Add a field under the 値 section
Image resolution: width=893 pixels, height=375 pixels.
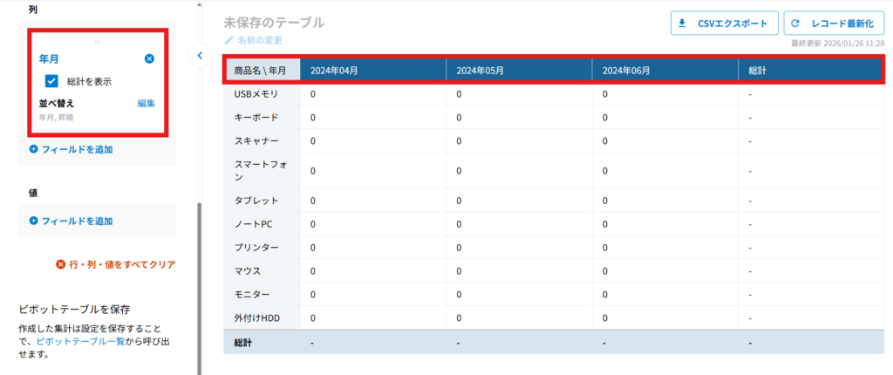pyautogui.click(x=71, y=221)
